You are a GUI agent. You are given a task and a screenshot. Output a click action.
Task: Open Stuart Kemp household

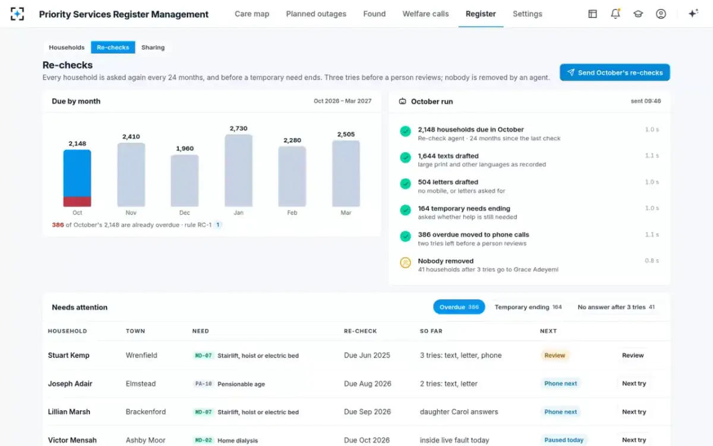coord(69,356)
